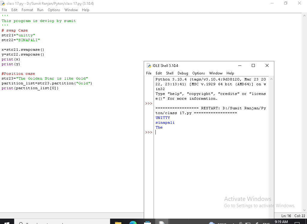
Task: Maximize the IDLE Shell window
Action: pos(253,65)
